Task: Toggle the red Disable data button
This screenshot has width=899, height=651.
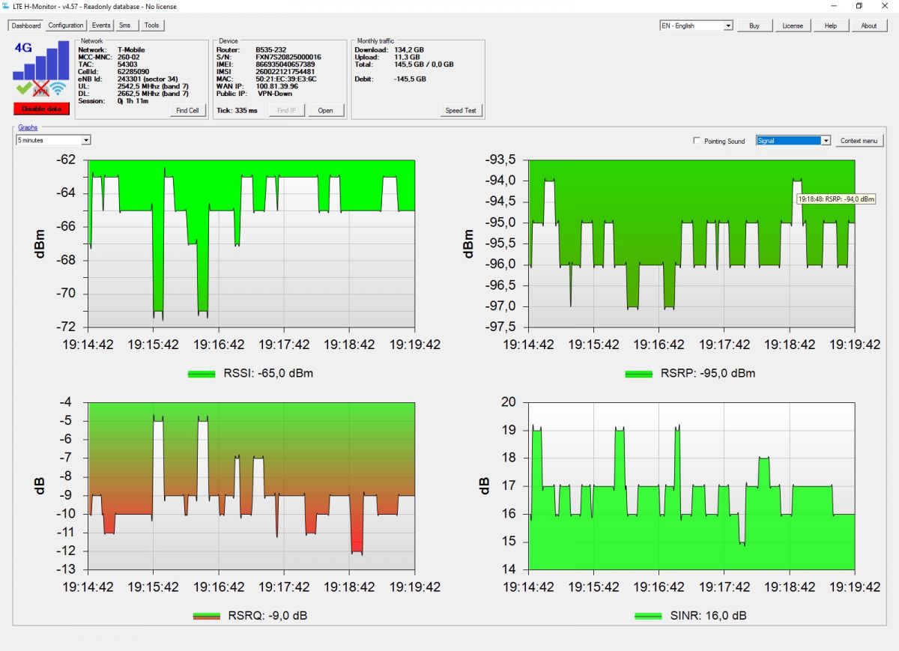Action: (x=41, y=109)
